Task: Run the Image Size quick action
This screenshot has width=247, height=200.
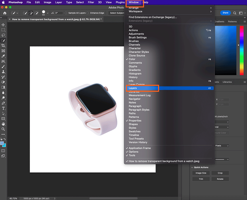Action: click(x=201, y=173)
